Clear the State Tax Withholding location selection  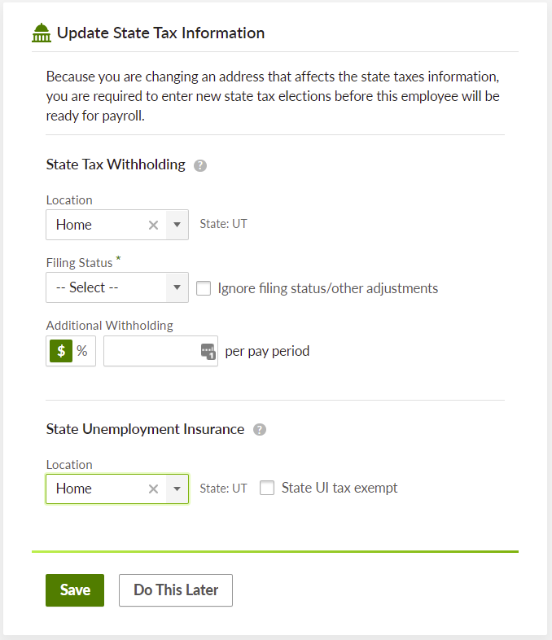pyautogui.click(x=153, y=226)
